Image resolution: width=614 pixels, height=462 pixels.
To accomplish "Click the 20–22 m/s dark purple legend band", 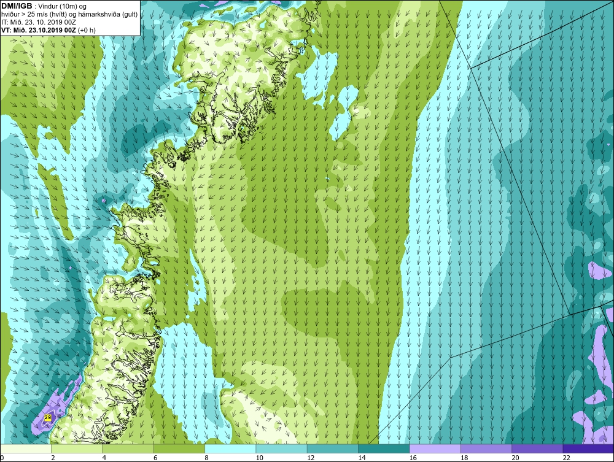I will 537,449.
